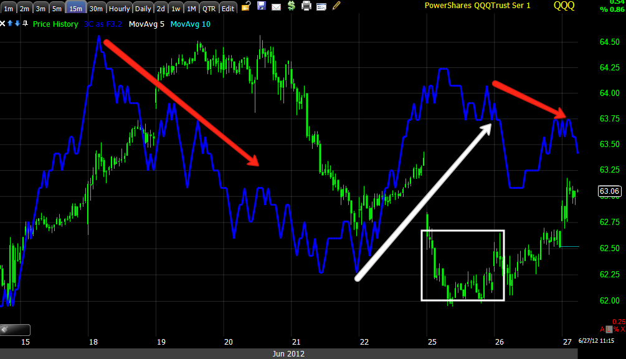Select the Price History legend label
The image size is (626, 359).
pyautogui.click(x=55, y=24)
